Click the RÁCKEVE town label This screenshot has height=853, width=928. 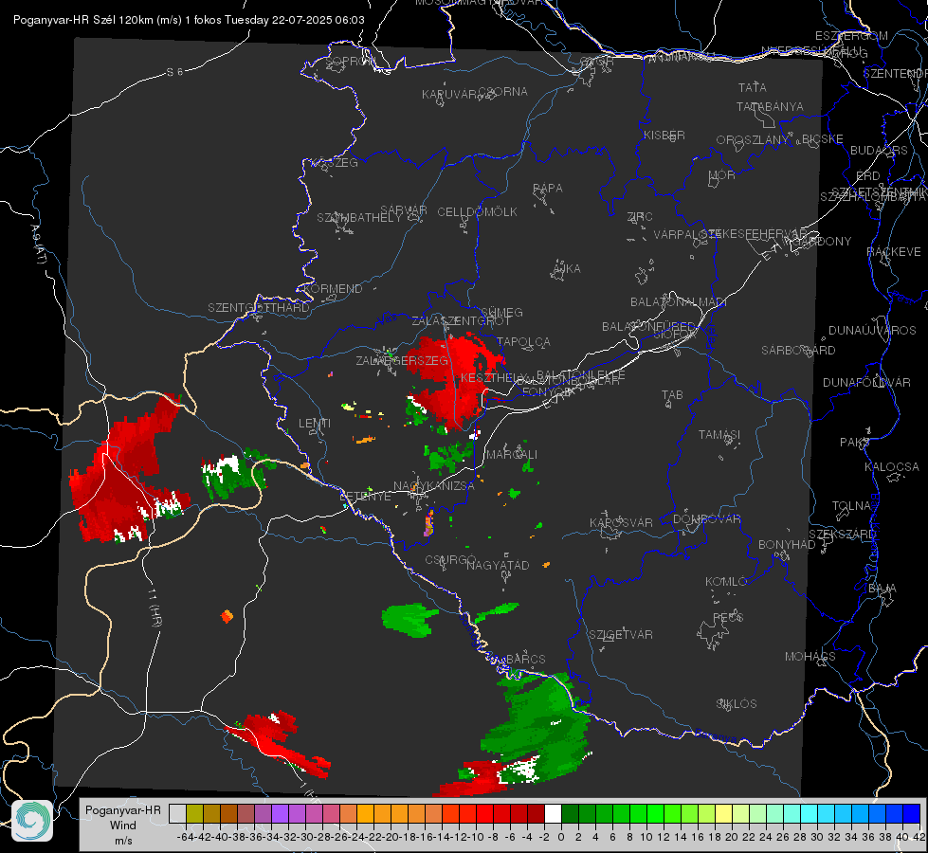click(x=894, y=252)
